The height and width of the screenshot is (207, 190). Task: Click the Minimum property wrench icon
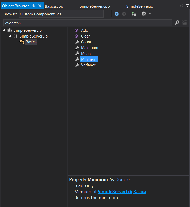pos(77,59)
